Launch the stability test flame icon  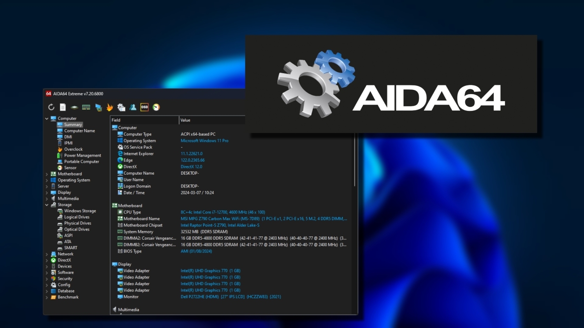[110, 107]
